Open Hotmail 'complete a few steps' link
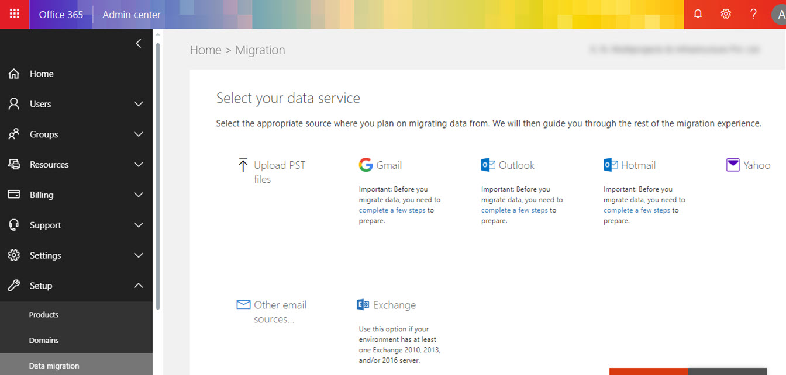Image resolution: width=786 pixels, height=375 pixels. (x=637, y=210)
